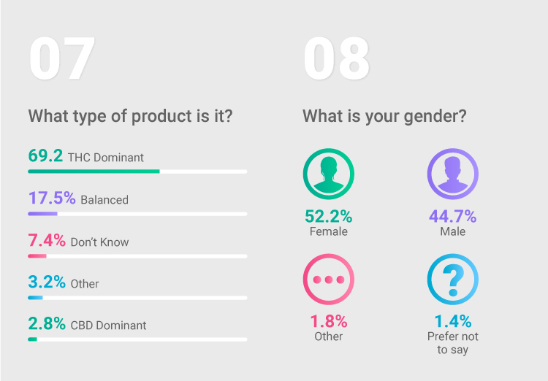Click the CBD Dominant progress bar
This screenshot has height=381, width=548.
pos(137,339)
